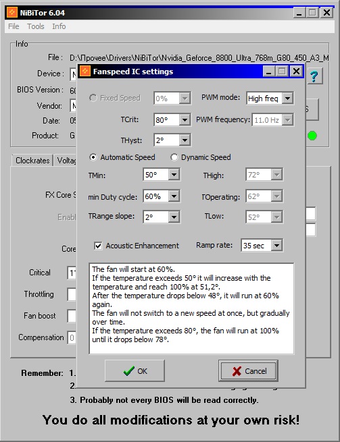Switch to the Voltages tab
This screenshot has height=442, width=340.
click(66, 161)
